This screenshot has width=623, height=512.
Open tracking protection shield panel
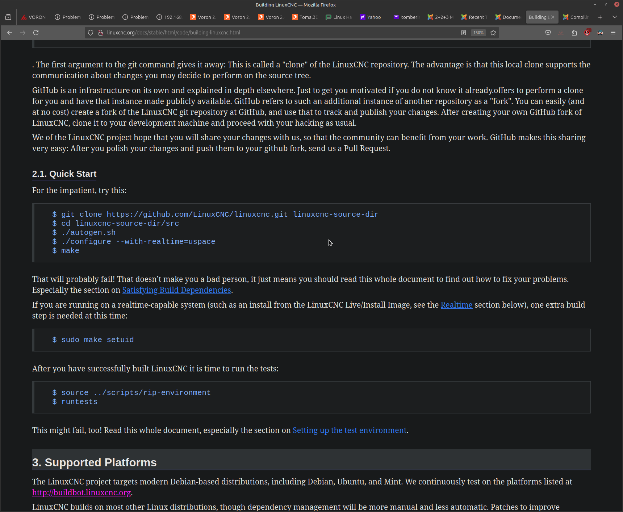(91, 33)
